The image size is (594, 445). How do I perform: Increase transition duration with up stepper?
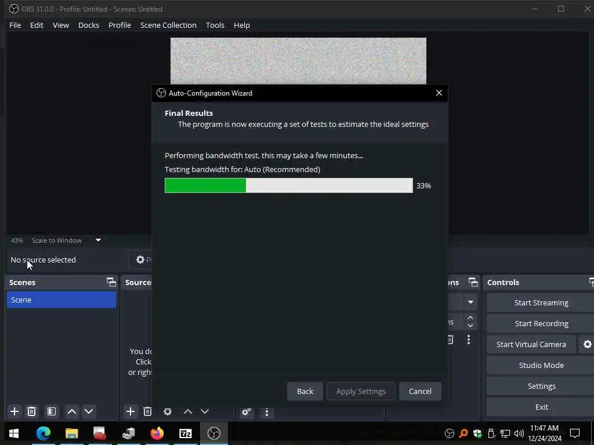click(470, 318)
